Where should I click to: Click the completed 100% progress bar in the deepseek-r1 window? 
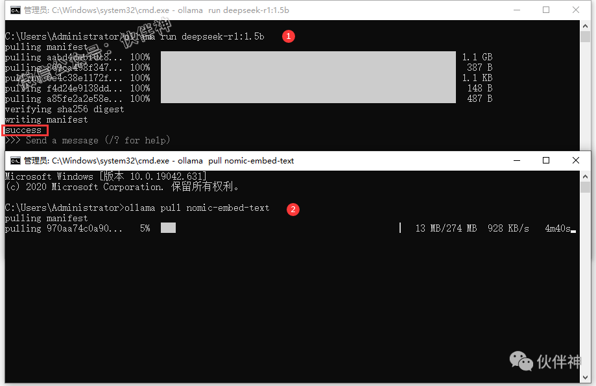(308, 77)
